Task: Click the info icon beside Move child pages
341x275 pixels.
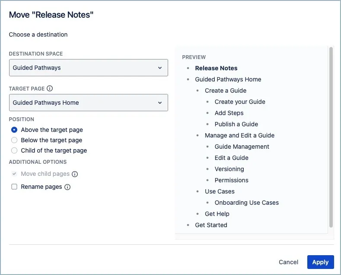Action: click(x=75, y=174)
